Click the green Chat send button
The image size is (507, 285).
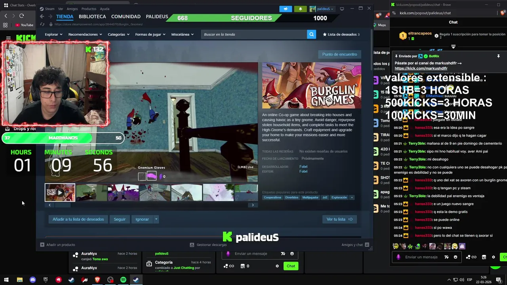(291, 266)
